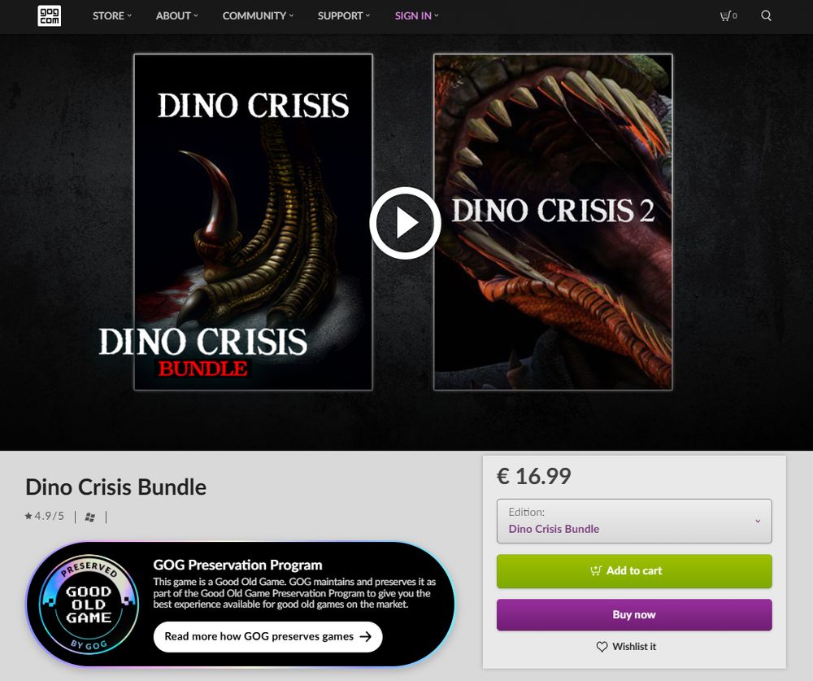Click the Buy now button

(x=633, y=614)
